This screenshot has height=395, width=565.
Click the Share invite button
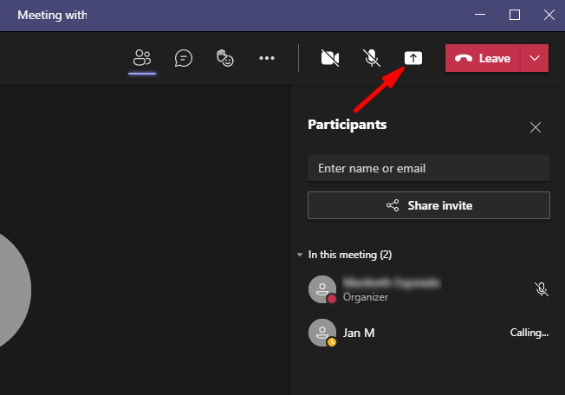click(428, 205)
